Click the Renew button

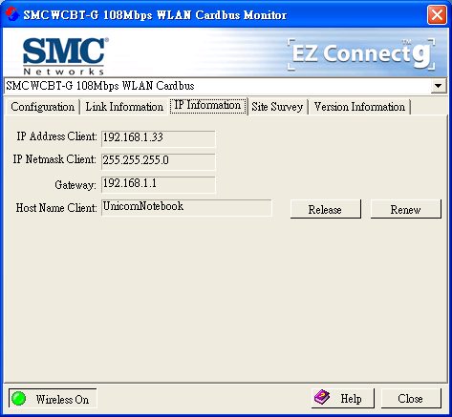point(406,209)
